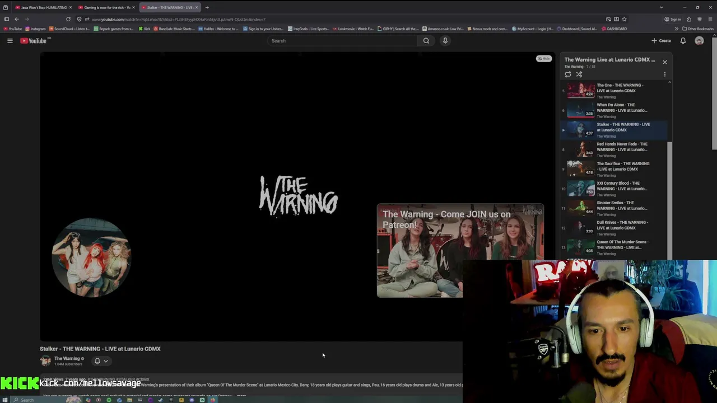Open GIPHY bookmark
The width and height of the screenshot is (717, 403).
click(398, 29)
